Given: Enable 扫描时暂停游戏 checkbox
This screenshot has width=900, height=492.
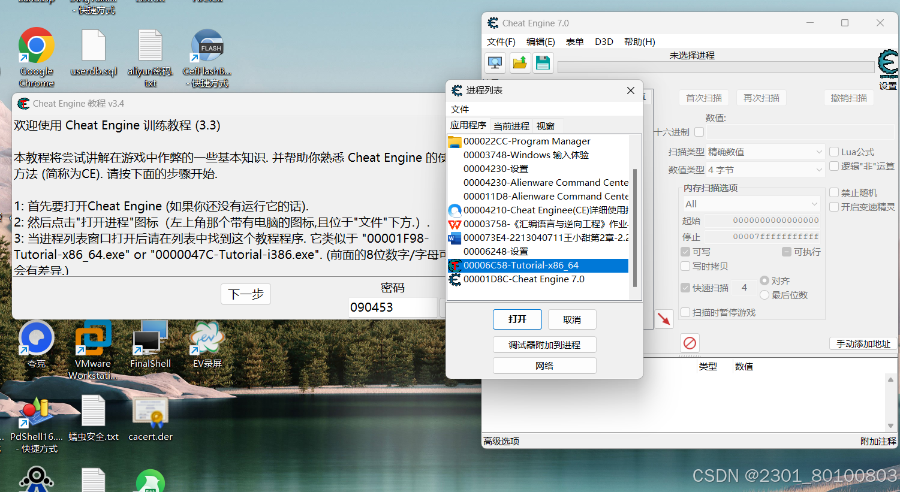Looking at the screenshot, I should 685,312.
